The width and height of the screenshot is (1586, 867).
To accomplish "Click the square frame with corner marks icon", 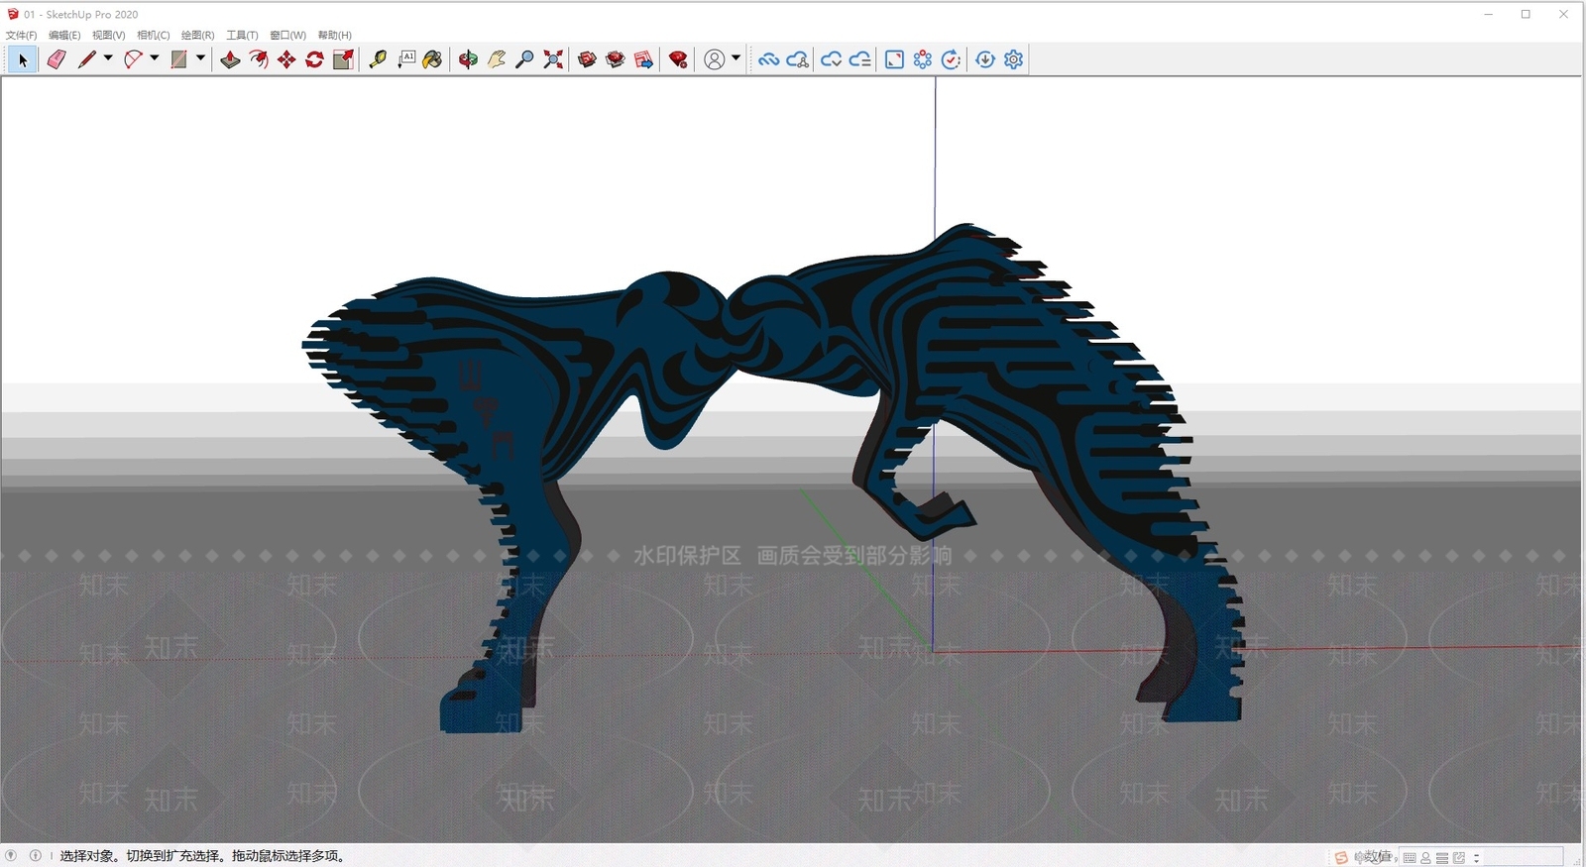I will (x=894, y=60).
